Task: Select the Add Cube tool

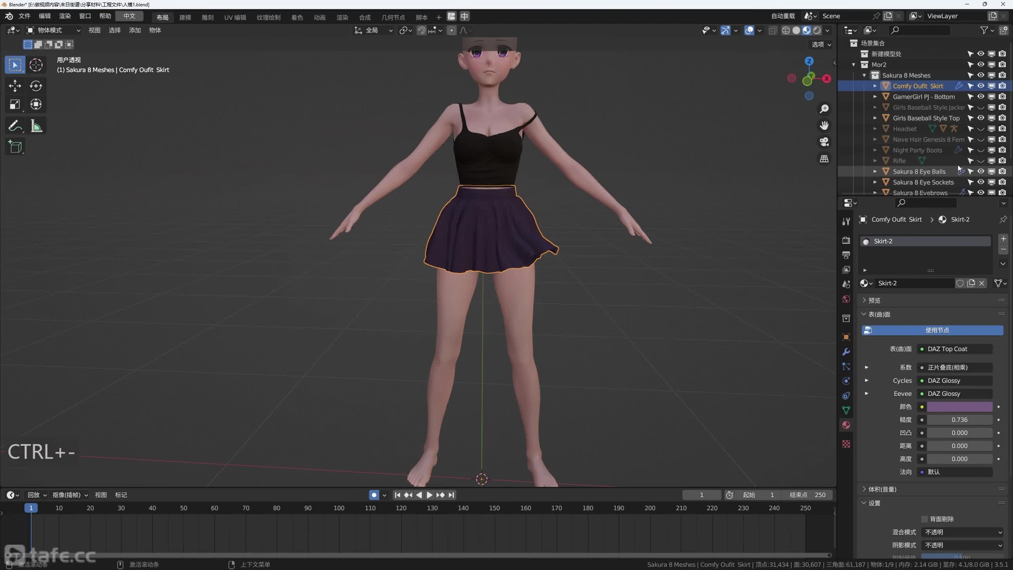Action: [x=15, y=147]
